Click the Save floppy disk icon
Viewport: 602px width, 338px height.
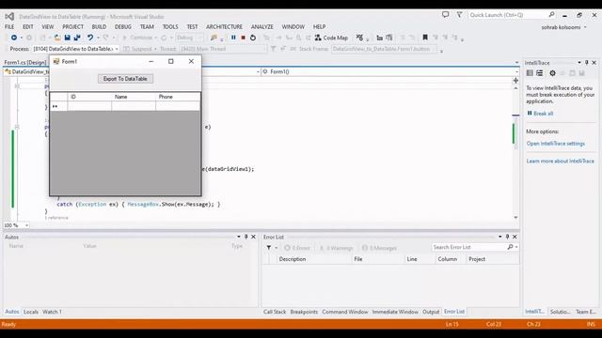tap(67, 38)
